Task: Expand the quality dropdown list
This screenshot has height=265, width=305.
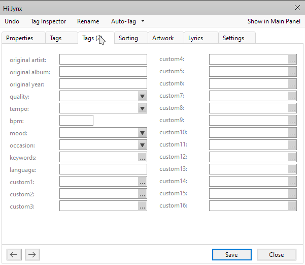Action: (142, 96)
